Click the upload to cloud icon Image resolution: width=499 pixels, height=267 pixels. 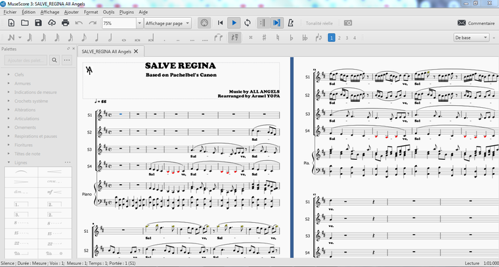click(52, 23)
